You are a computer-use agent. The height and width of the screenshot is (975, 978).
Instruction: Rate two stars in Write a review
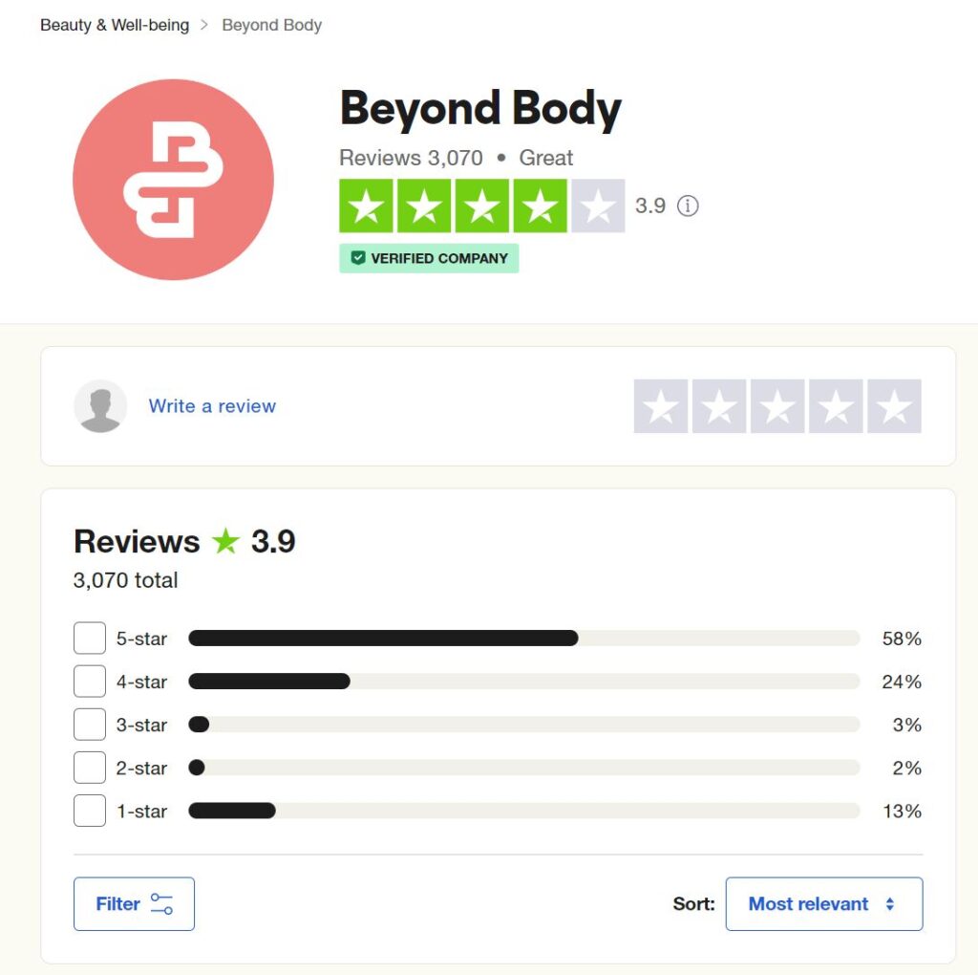coord(719,406)
